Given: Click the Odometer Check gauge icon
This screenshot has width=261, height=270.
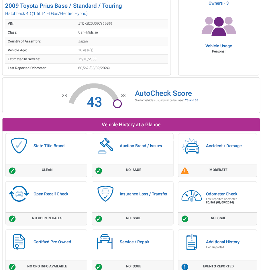Looking at the screenshot, I should 192,196.
